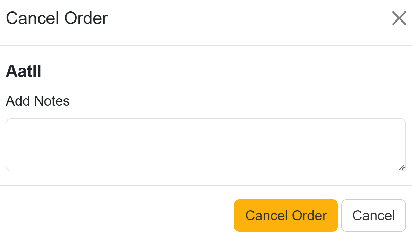This screenshot has height=239, width=412.
Task: Click inside the empty notes box
Action: click(x=206, y=145)
